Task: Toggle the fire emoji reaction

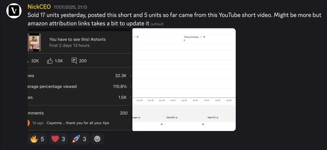Action: 37,139
